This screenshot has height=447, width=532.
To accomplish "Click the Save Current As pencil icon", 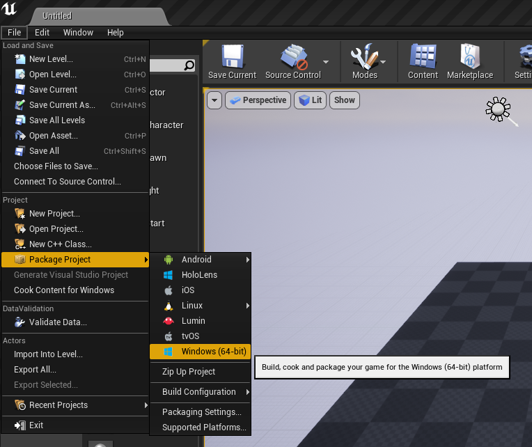I will (20, 105).
